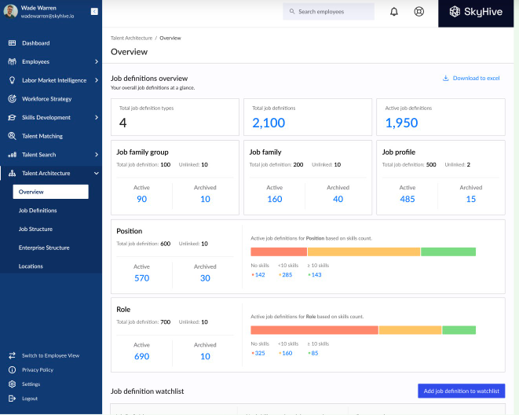519x415 pixels.
Task: Click the Settings gear icon
Action: click(x=13, y=384)
